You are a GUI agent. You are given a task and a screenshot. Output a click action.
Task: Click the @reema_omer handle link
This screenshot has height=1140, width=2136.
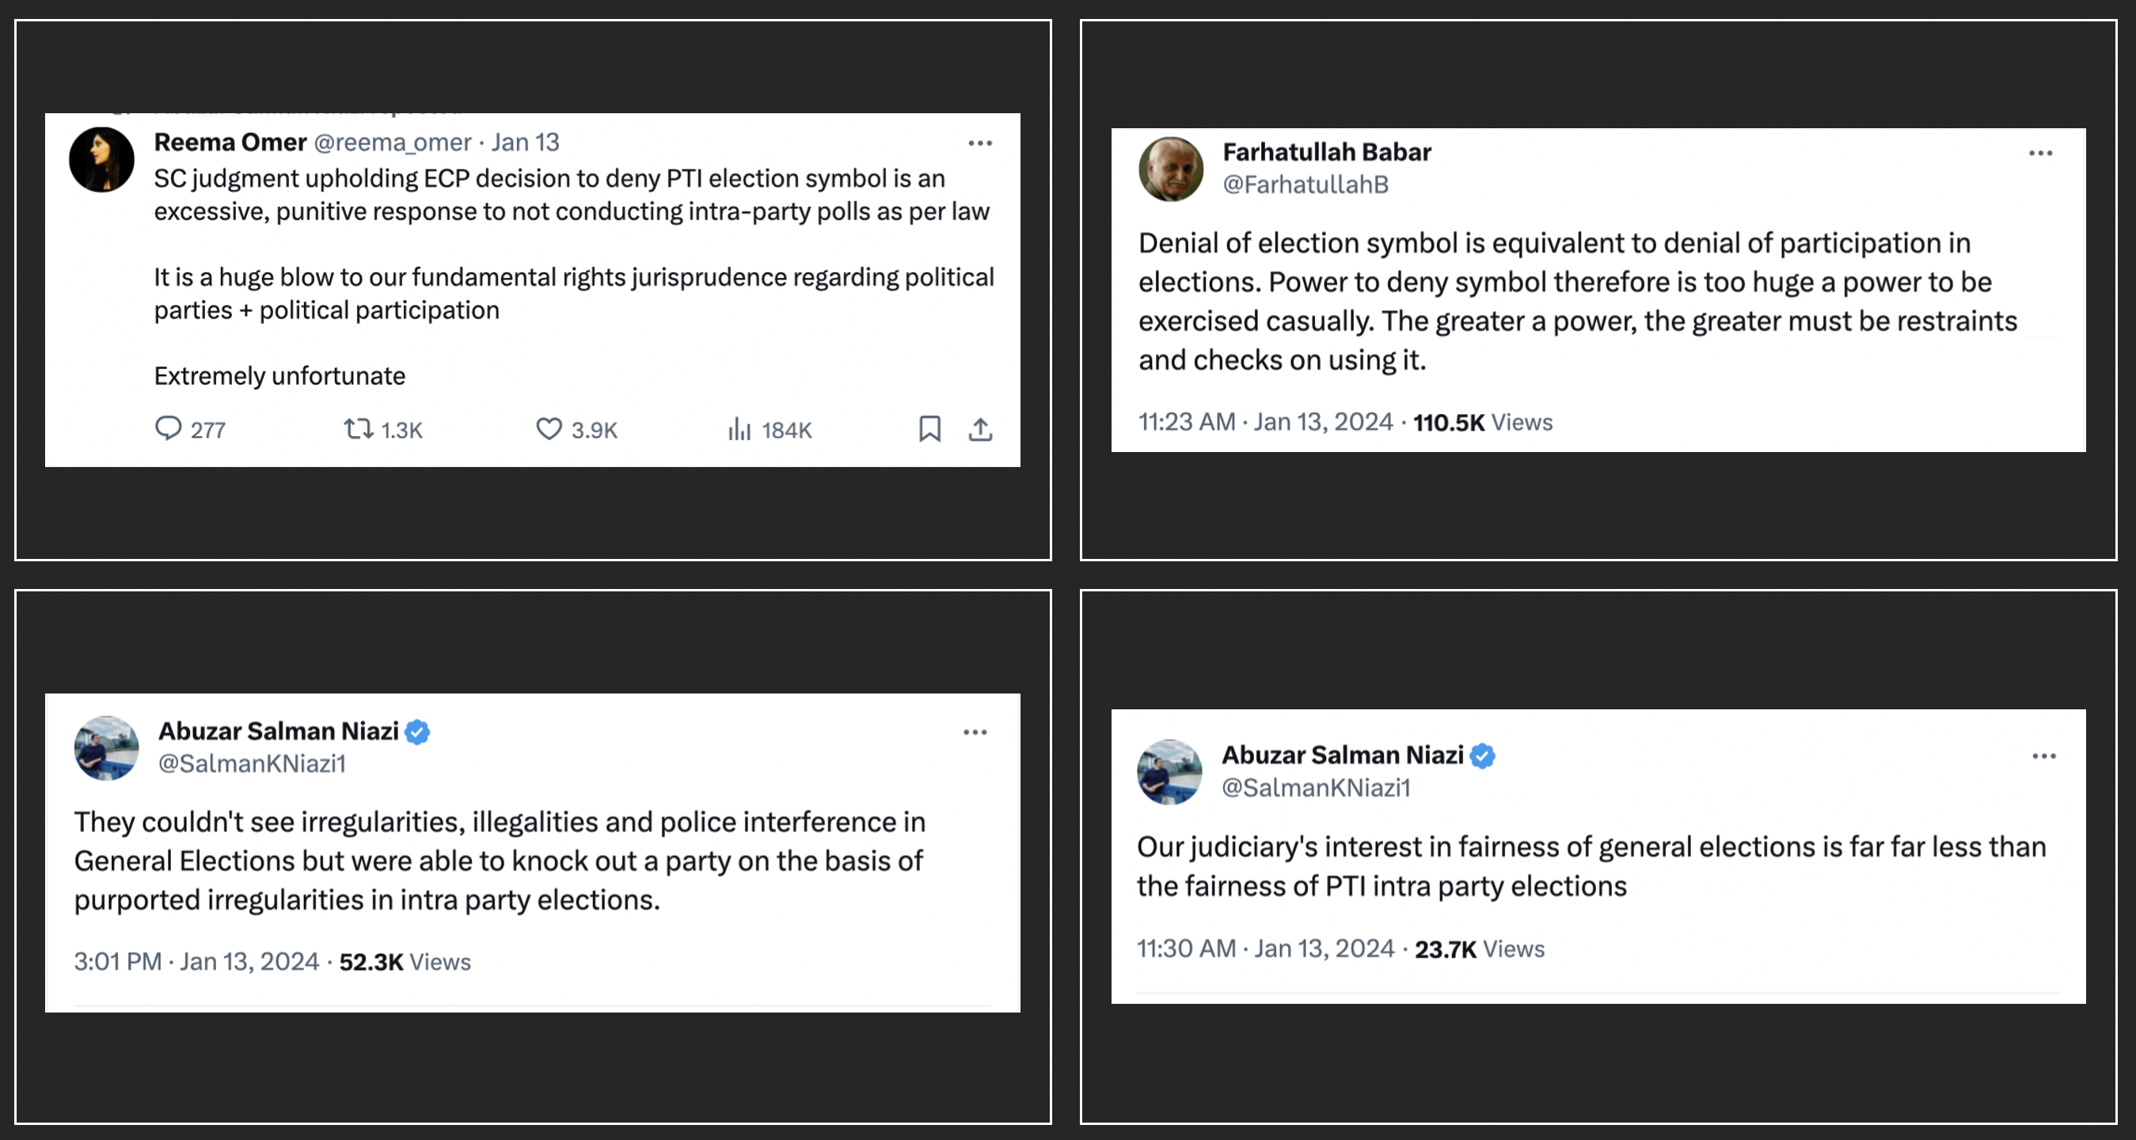click(x=392, y=142)
